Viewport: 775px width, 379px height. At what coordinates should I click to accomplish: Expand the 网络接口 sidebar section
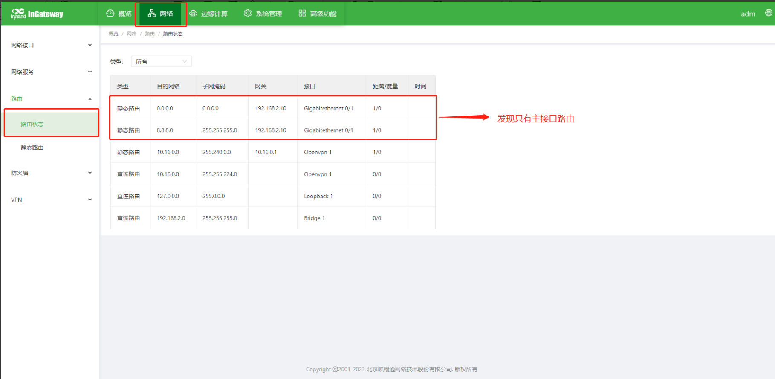tap(50, 45)
